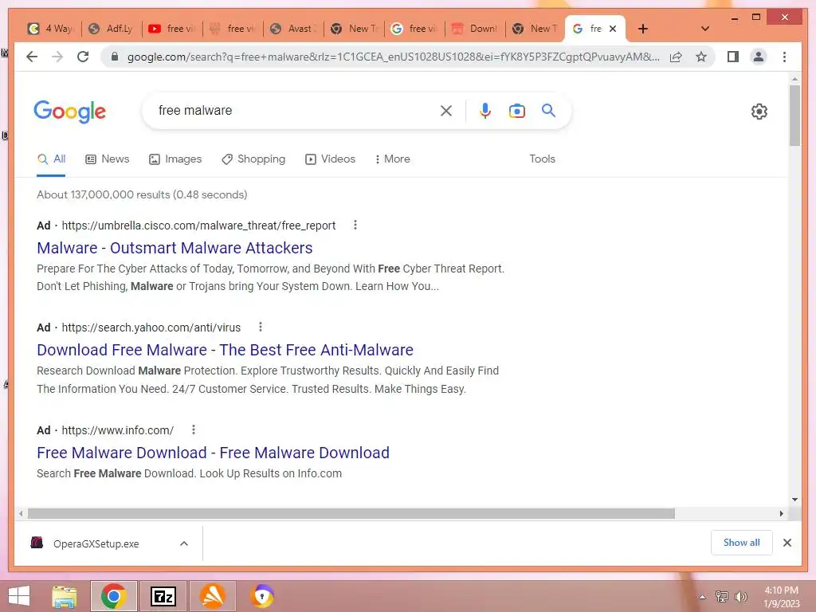
Task: Expand the More filters menu
Action: [392, 159]
